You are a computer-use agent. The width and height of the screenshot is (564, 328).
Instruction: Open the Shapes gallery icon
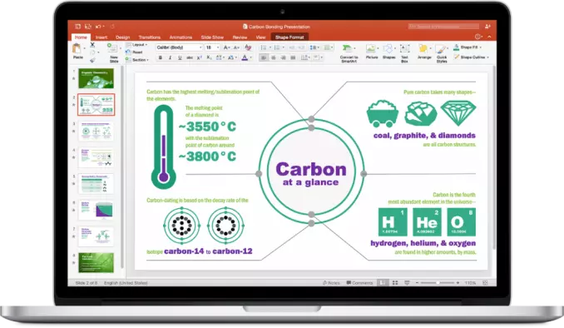pos(388,48)
